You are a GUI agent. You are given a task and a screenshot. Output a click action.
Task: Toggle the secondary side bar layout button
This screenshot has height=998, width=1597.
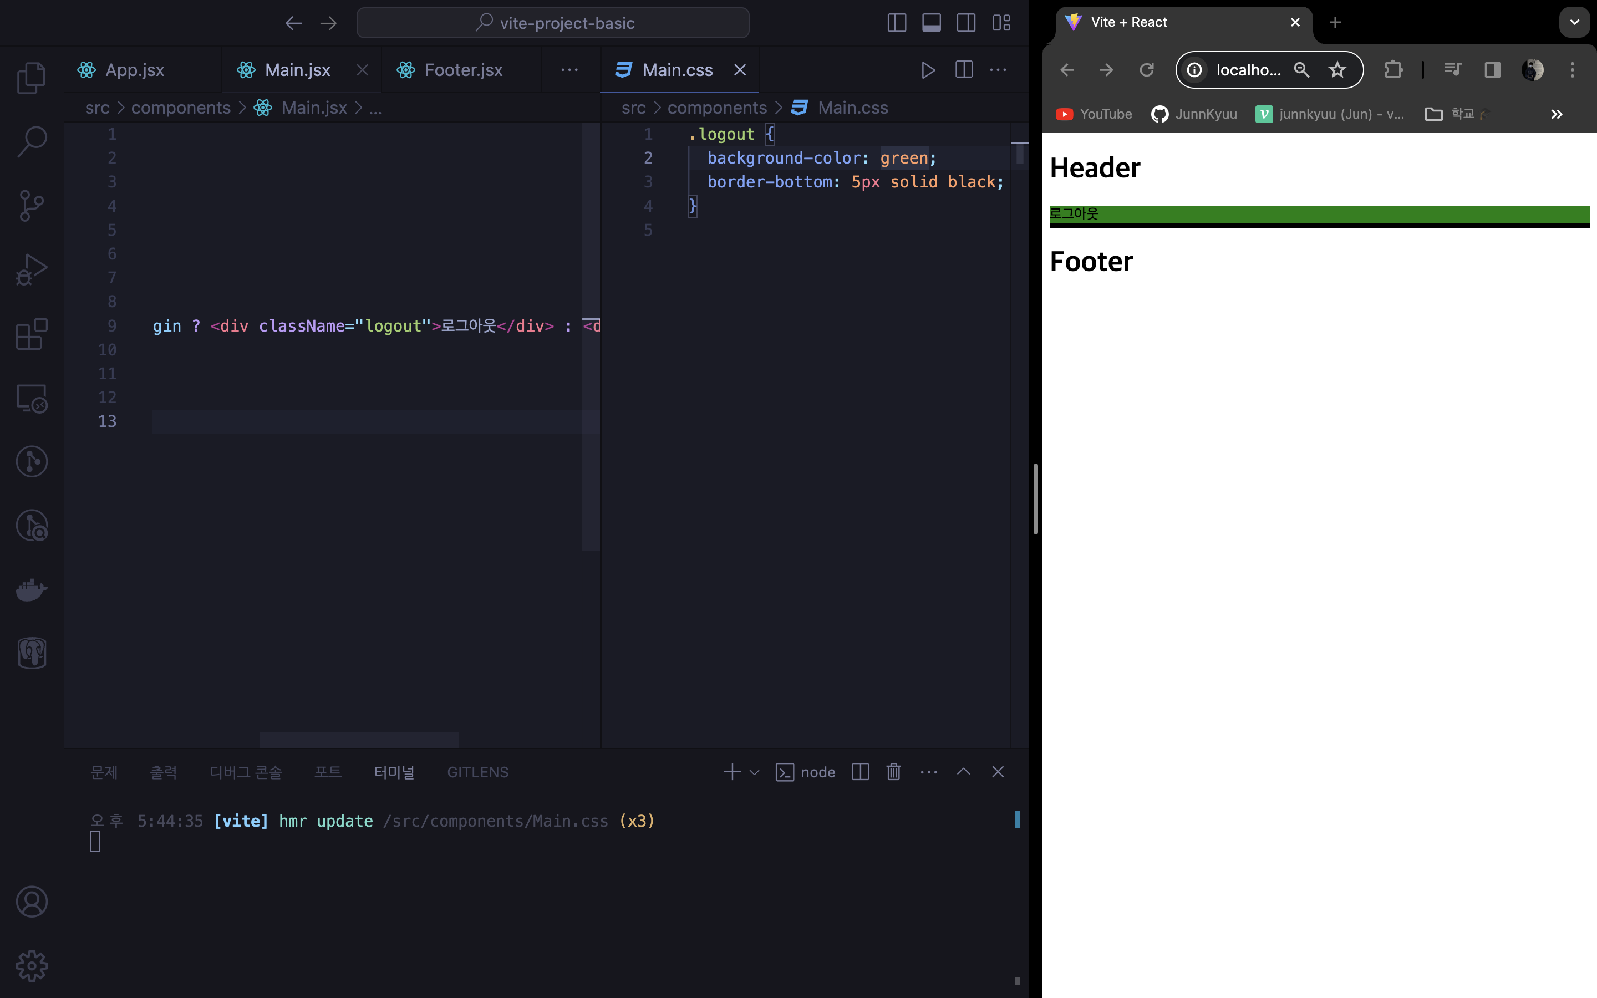click(x=966, y=23)
